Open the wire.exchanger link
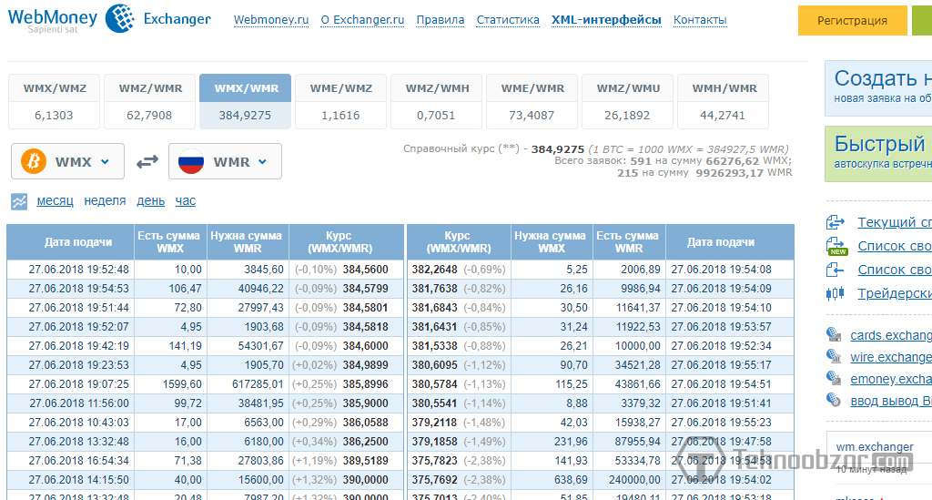The image size is (932, 500). [x=891, y=357]
